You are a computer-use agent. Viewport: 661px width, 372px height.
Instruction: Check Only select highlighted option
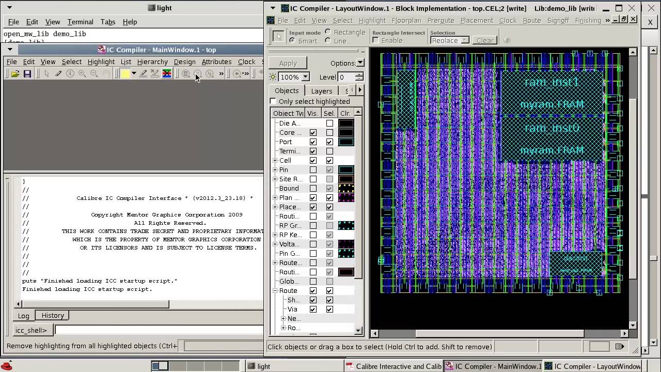coord(273,101)
